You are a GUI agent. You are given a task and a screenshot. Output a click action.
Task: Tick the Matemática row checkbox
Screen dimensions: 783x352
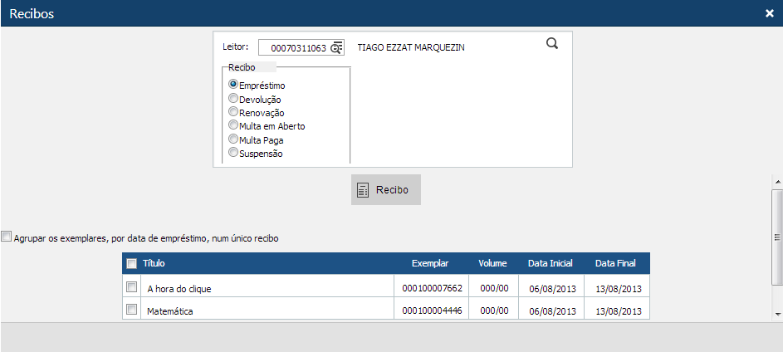pyautogui.click(x=131, y=310)
